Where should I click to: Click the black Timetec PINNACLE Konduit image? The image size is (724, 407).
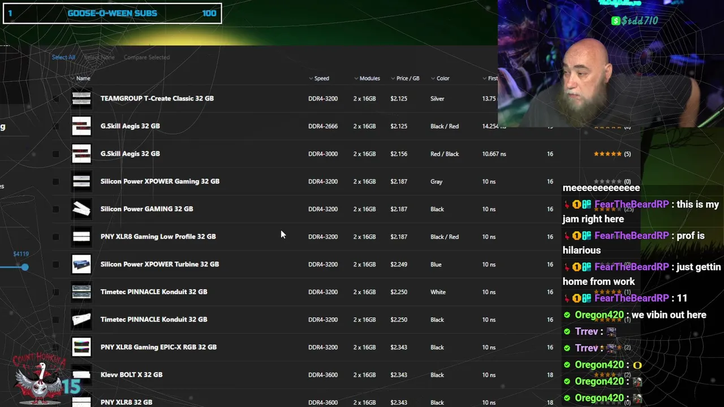coord(81,319)
